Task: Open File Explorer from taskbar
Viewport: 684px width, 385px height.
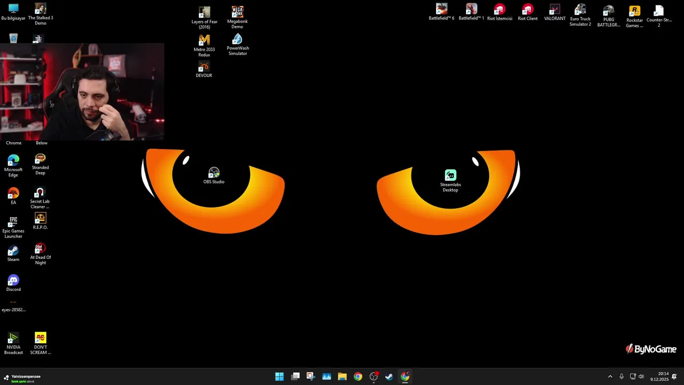Action: pyautogui.click(x=342, y=376)
